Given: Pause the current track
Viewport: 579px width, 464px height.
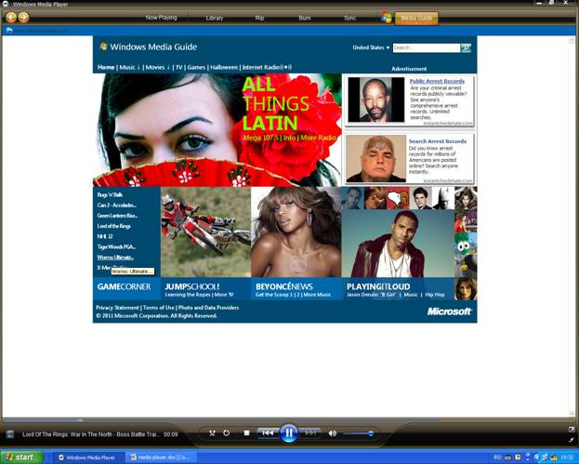Looking at the screenshot, I should point(289,433).
